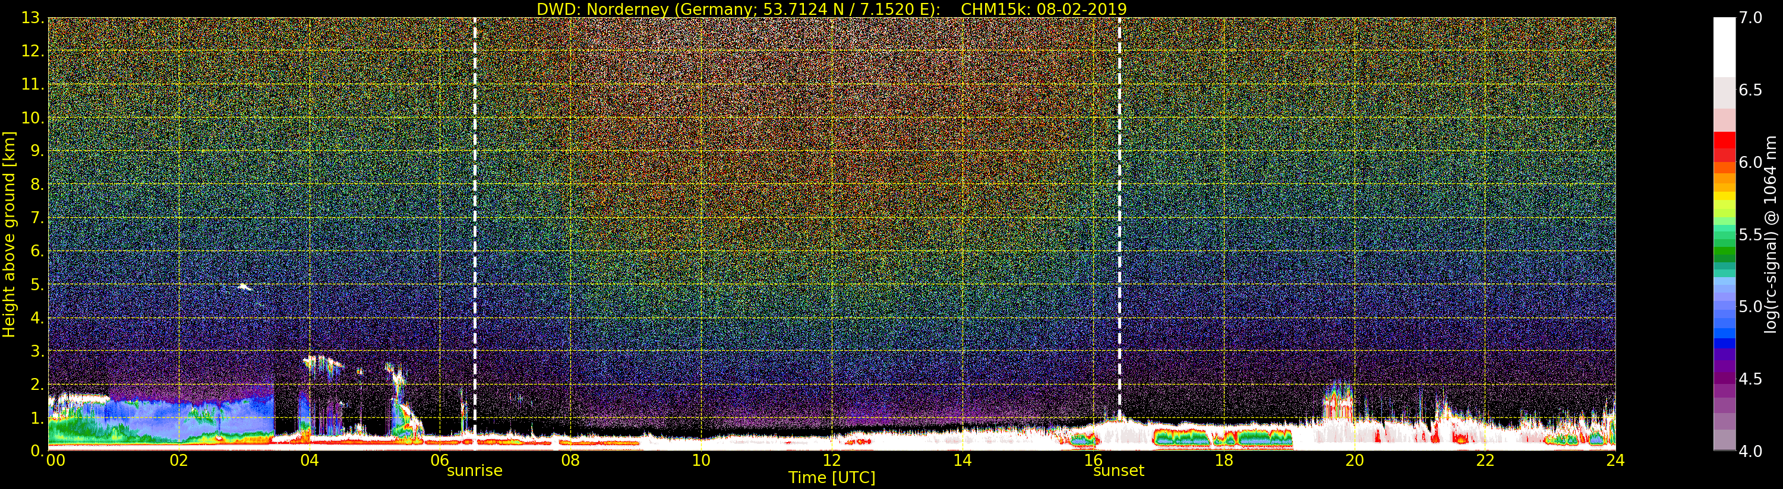The height and width of the screenshot is (489, 1783).
Task: Click the colorbar tick value 4.5
Action: 1750,379
